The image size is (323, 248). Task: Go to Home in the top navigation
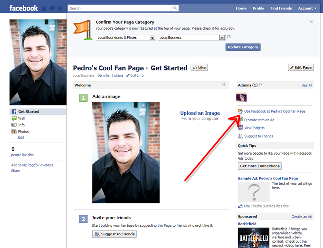click(241, 8)
